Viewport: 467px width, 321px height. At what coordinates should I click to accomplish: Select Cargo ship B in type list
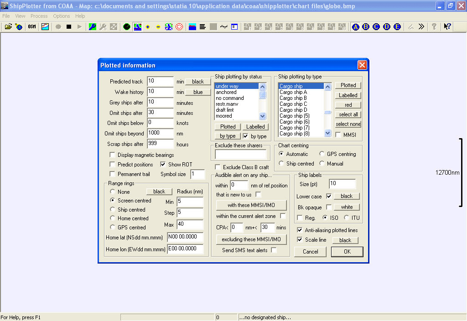(x=301, y=98)
